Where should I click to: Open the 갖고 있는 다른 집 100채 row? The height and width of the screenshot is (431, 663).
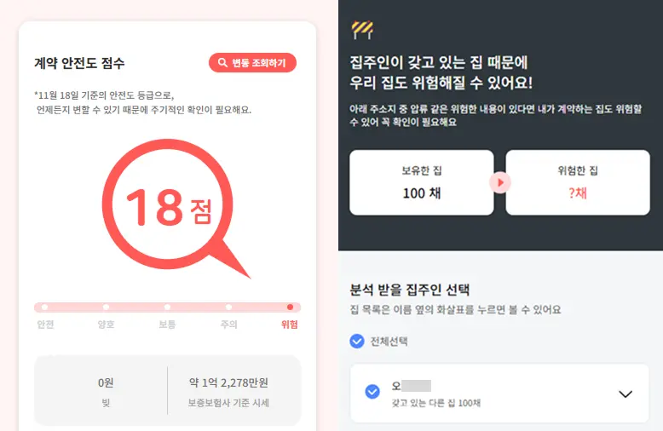coord(499,394)
